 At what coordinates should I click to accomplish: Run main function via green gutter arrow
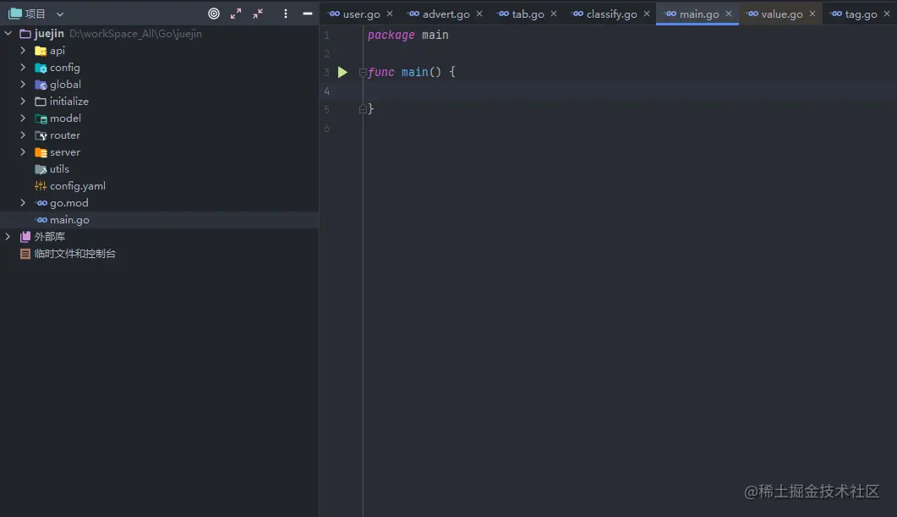point(342,72)
